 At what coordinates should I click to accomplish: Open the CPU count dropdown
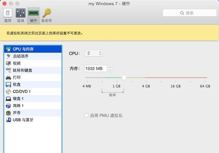click(x=94, y=53)
